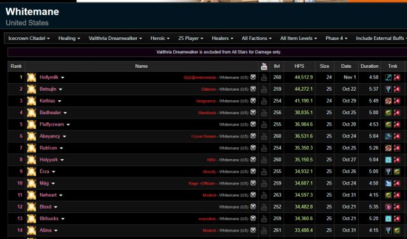Click the paladin class icon next to Hollymilk
Image resolution: width=407 pixels, height=239 pixels.
[x=31, y=77]
